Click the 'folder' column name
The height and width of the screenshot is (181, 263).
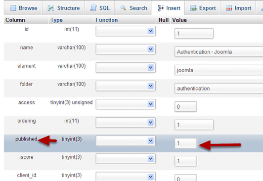[x=26, y=84]
